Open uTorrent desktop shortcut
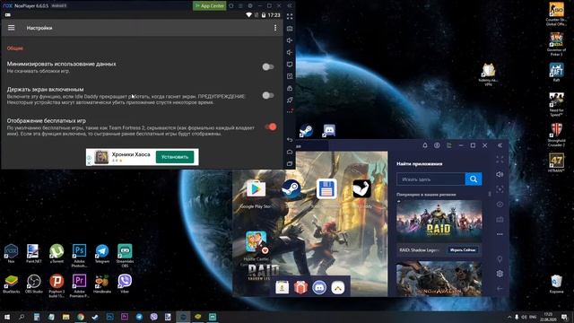This screenshot has width=574, height=323. (57, 253)
